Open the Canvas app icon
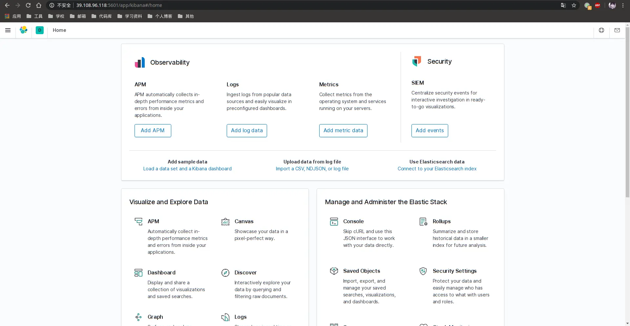 click(x=225, y=222)
